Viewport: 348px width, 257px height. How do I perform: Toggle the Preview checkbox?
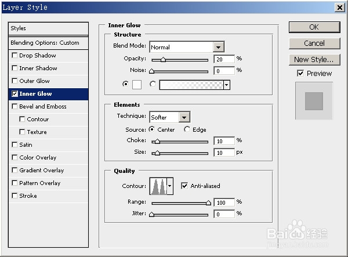coord(300,73)
